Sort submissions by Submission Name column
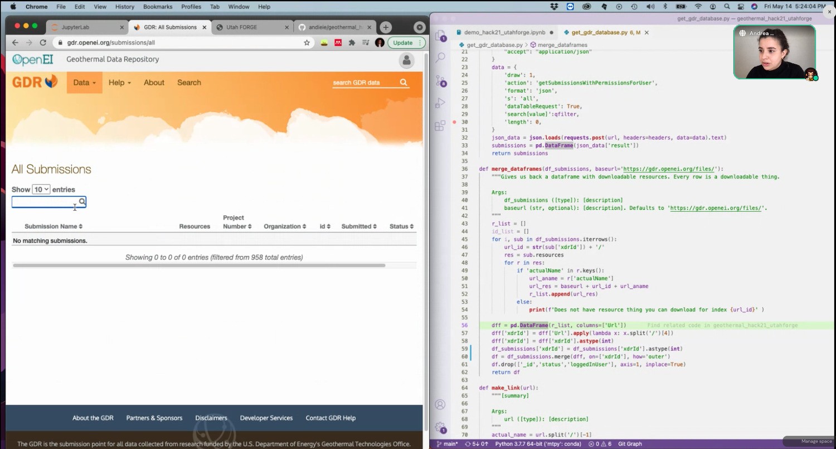Screen dimensions: 836x449 [x=53, y=226]
